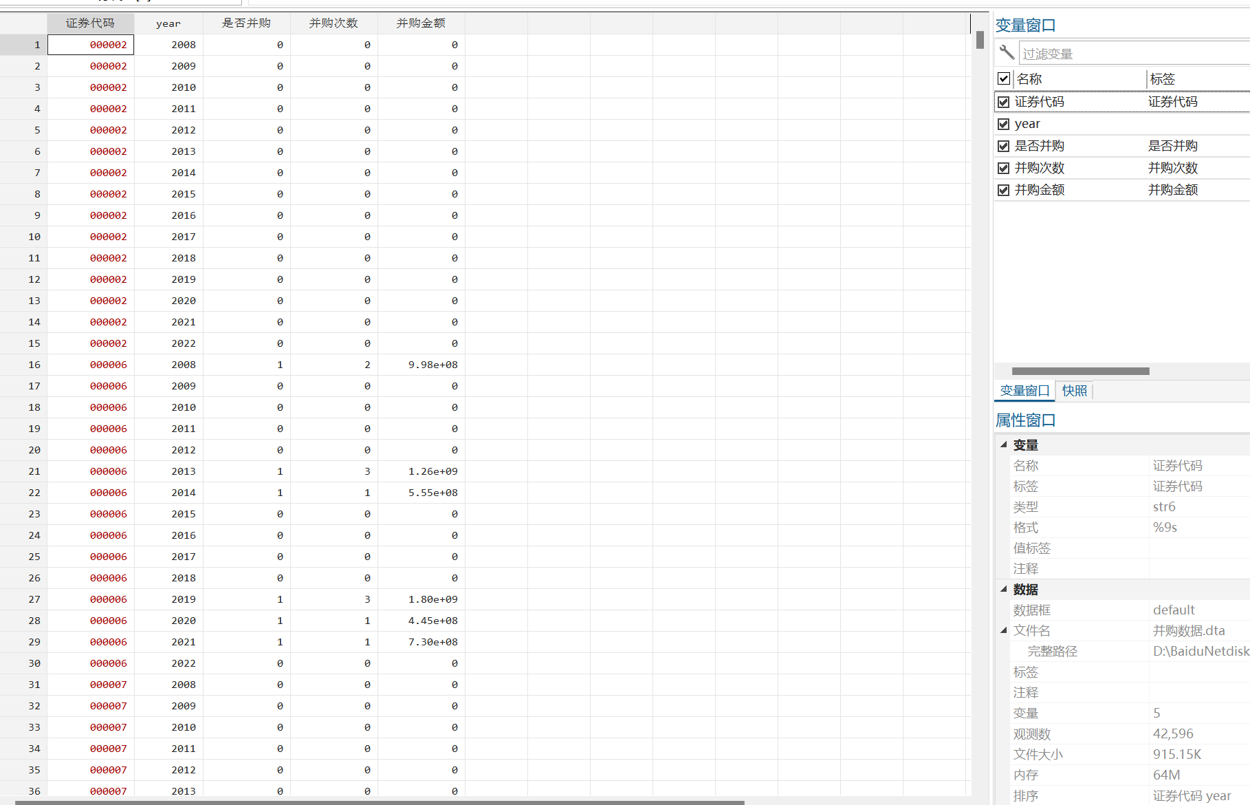
Task: Switch to the 变量窗口 tab
Action: click(1024, 391)
